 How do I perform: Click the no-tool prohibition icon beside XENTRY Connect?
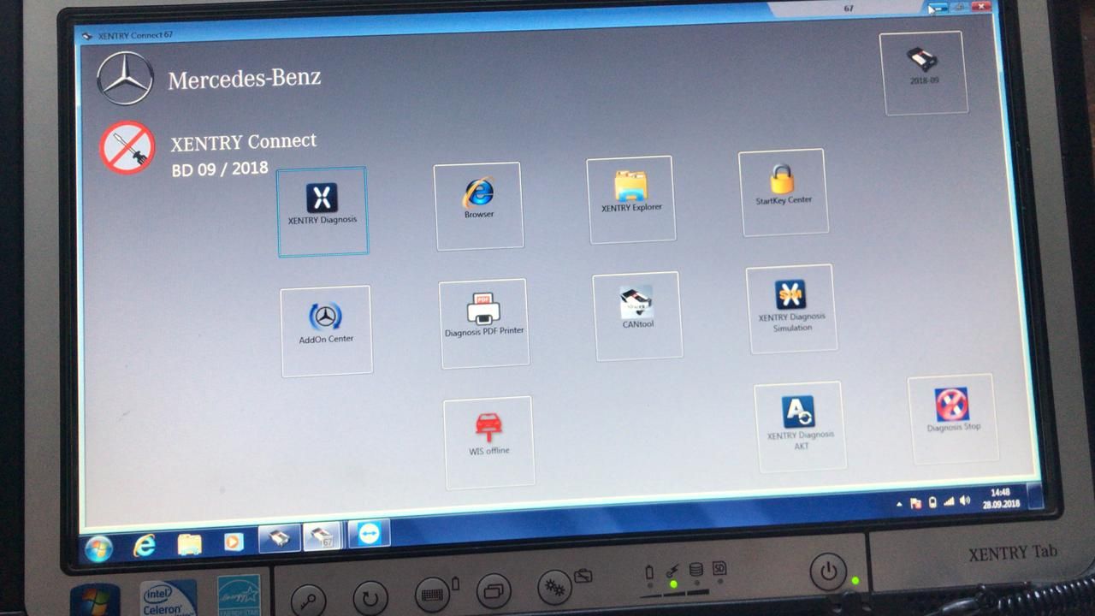pyautogui.click(x=127, y=147)
